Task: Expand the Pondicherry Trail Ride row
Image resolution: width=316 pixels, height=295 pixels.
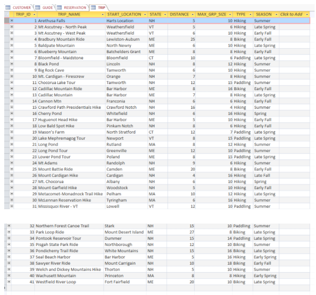Action: coord(9,251)
